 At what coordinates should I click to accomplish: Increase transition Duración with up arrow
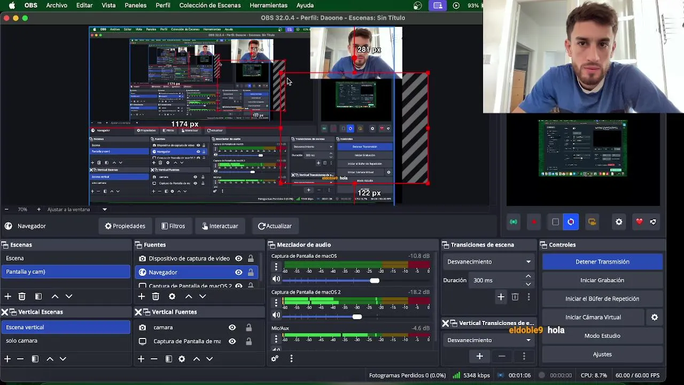(x=528, y=276)
